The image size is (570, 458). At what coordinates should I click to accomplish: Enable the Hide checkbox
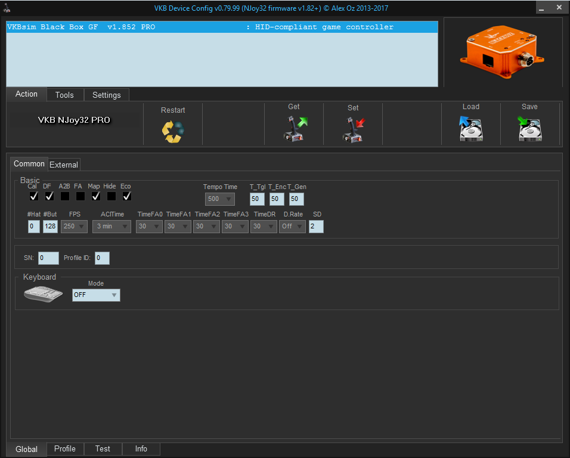[111, 196]
